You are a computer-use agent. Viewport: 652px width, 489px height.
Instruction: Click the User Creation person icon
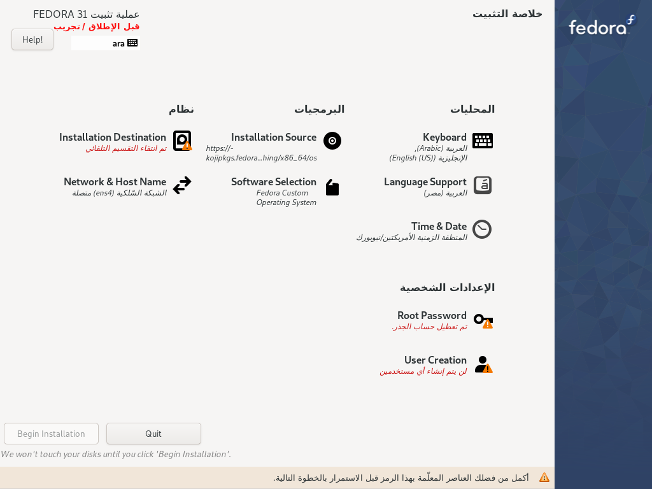(x=483, y=364)
